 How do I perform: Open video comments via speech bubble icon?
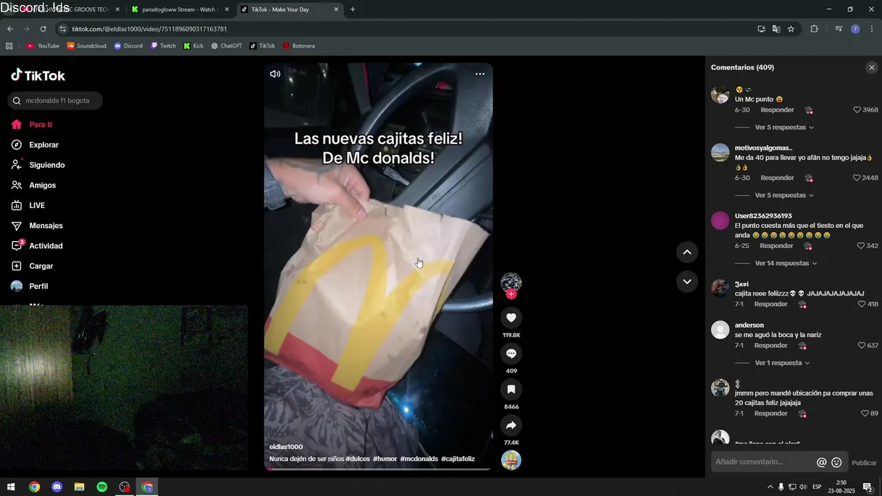[x=511, y=353]
